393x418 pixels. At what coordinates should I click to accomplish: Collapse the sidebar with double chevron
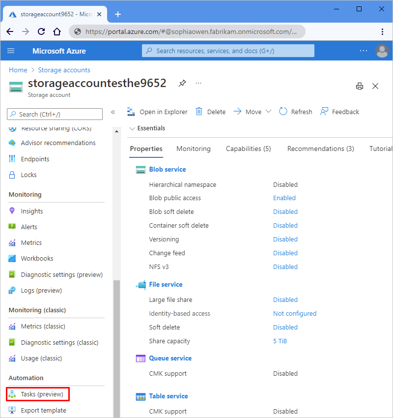coord(113,112)
